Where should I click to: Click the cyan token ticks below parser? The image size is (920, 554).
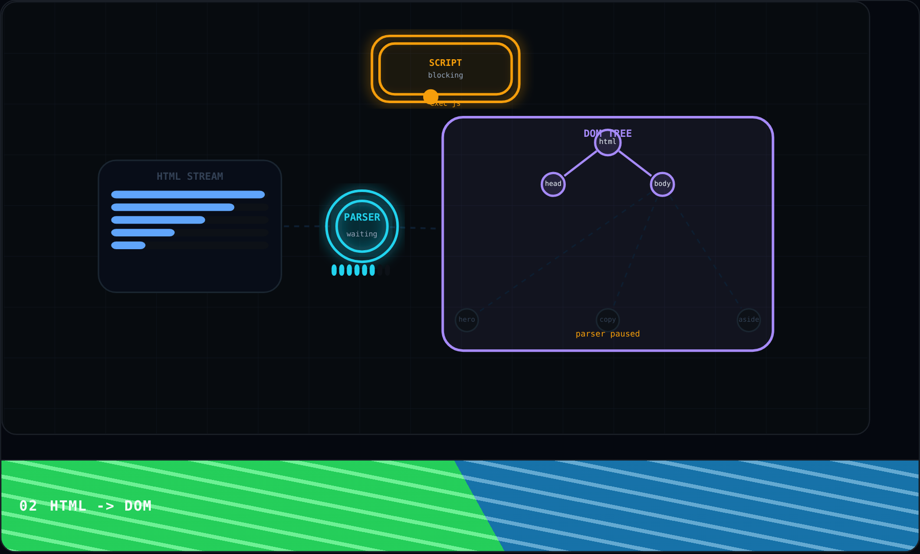coord(353,270)
